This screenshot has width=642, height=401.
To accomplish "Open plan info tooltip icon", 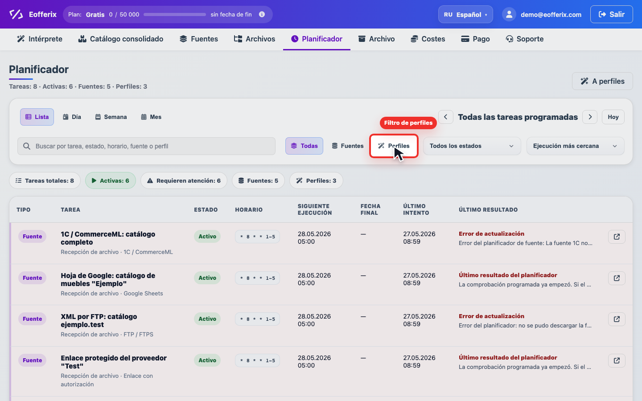I will [262, 14].
